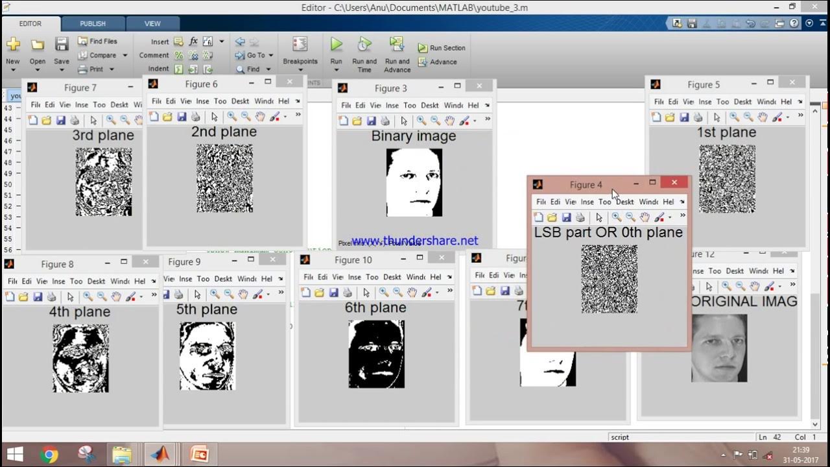Click zoom out icon in Figure 12
The width and height of the screenshot is (830, 467).
pyautogui.click(x=741, y=286)
